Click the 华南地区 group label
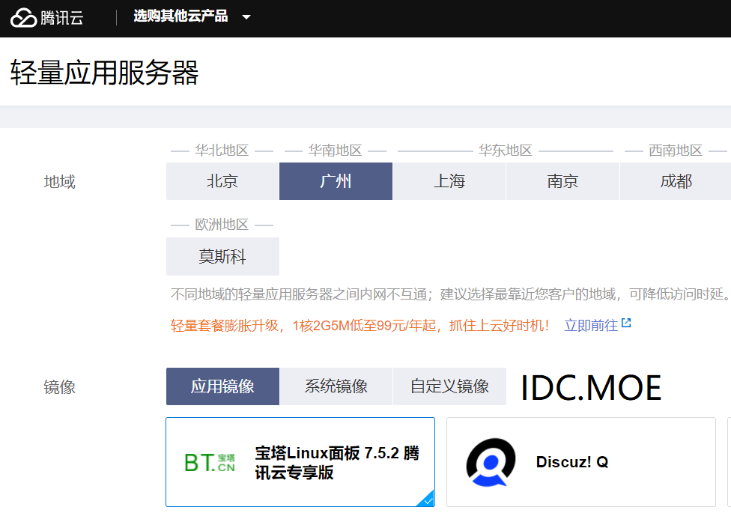Image resolution: width=731 pixels, height=513 pixels. coord(335,151)
